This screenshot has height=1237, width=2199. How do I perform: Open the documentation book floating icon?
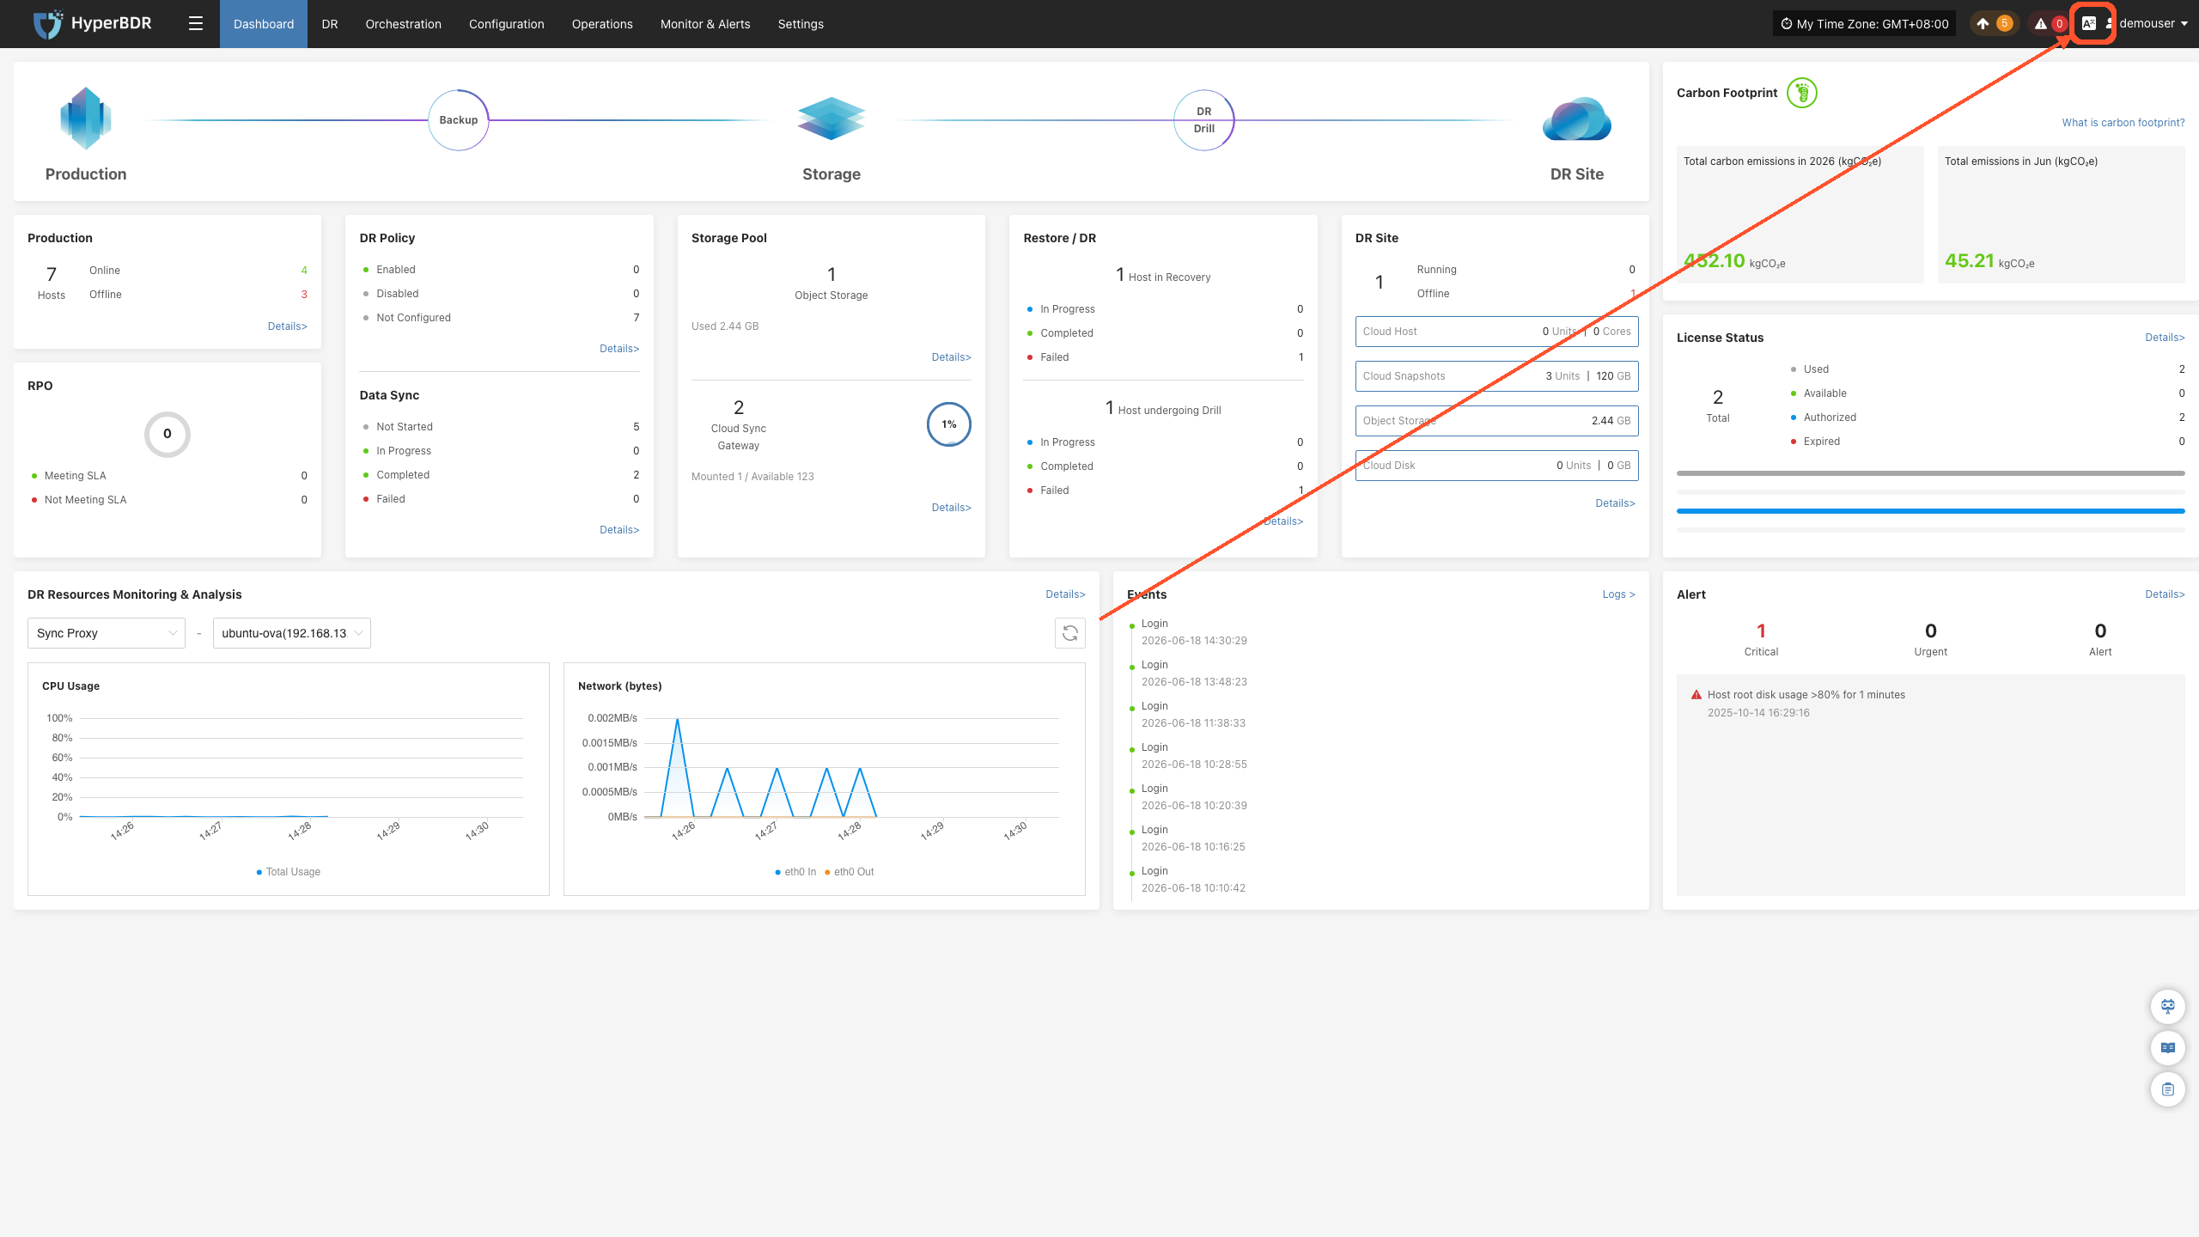[x=2168, y=1048]
